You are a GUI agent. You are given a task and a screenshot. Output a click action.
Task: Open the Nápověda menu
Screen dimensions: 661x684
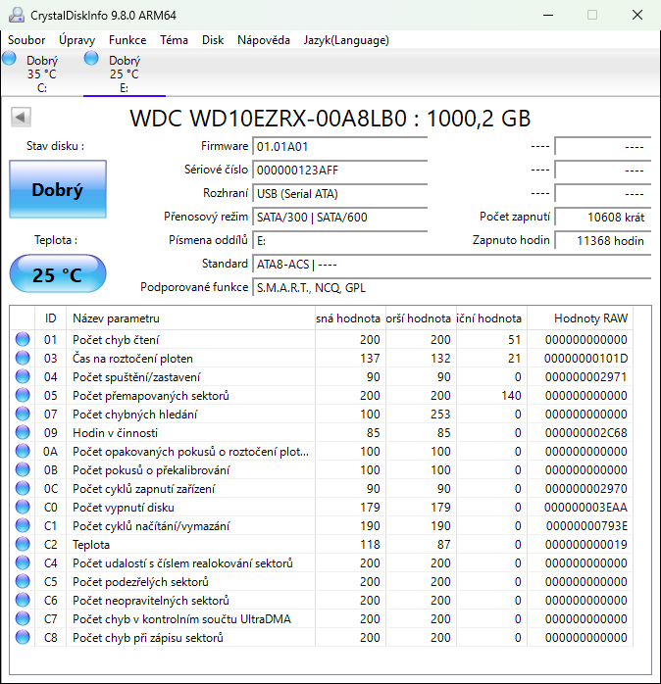(264, 40)
